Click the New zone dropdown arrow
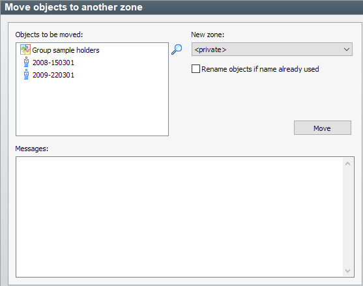The image size is (363, 286). tap(346, 50)
